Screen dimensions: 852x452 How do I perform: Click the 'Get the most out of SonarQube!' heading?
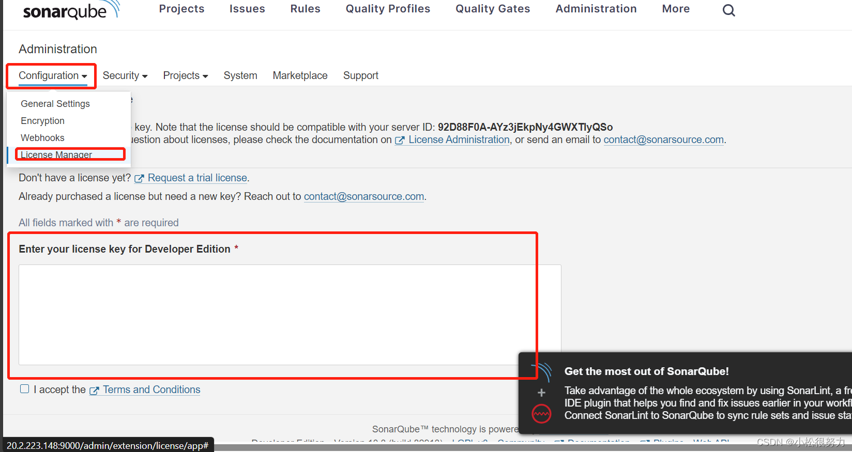pyautogui.click(x=646, y=371)
